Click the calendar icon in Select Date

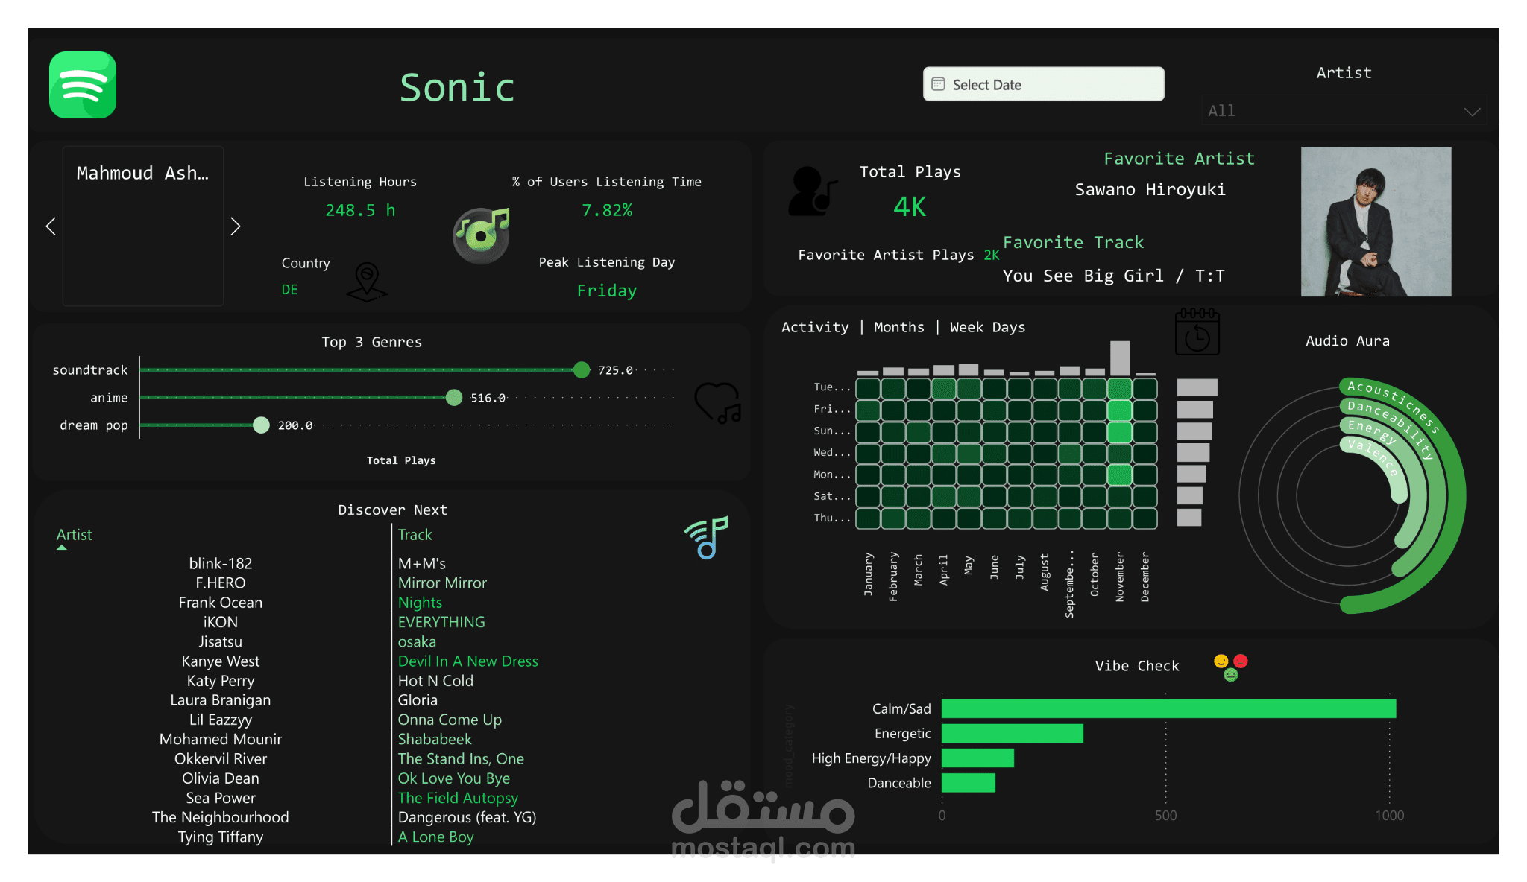tap(938, 84)
